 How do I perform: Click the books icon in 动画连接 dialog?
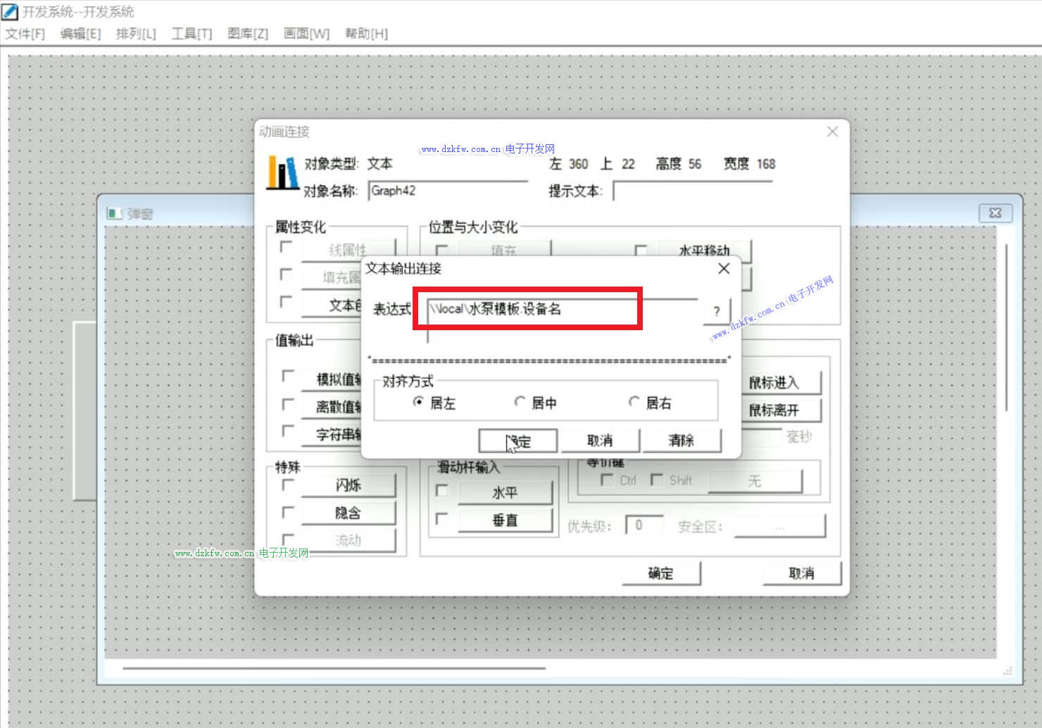tap(282, 172)
